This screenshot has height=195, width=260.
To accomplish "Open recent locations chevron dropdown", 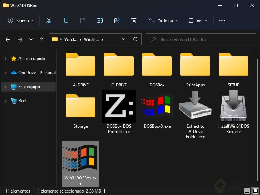I will click(x=31, y=39).
